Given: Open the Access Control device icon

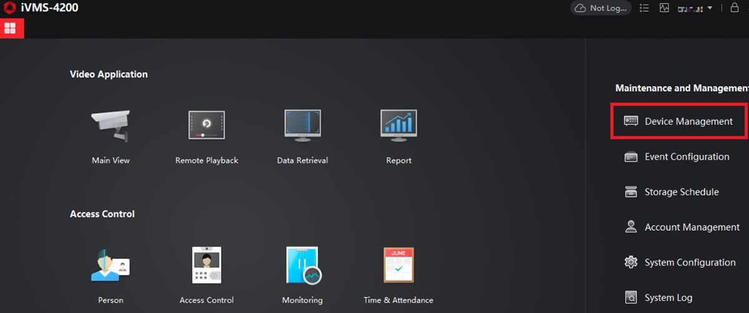Looking at the screenshot, I should click(x=207, y=264).
